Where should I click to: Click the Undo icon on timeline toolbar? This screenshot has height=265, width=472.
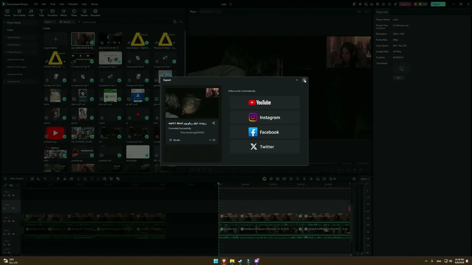45,179
